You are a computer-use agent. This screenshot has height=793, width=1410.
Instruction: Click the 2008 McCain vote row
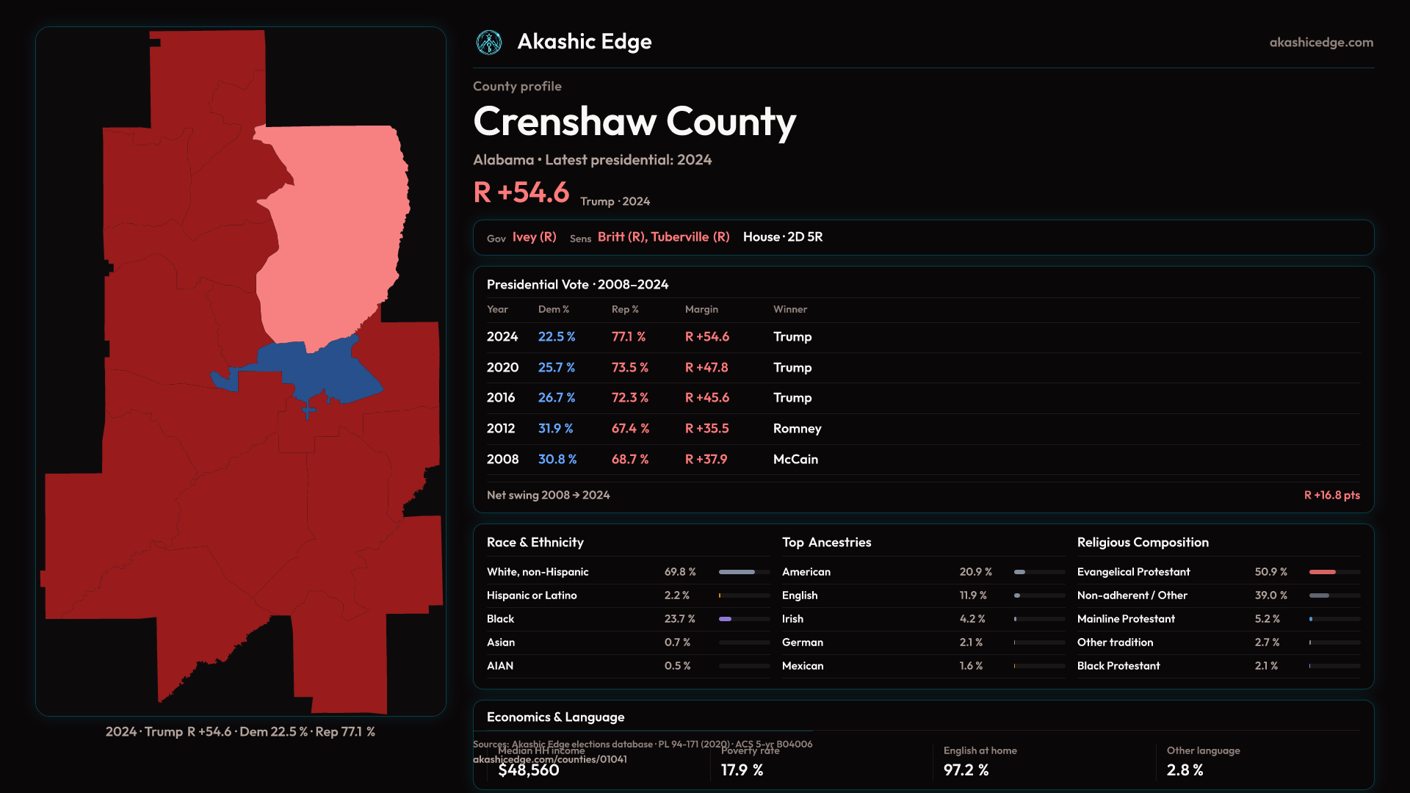[661, 460]
